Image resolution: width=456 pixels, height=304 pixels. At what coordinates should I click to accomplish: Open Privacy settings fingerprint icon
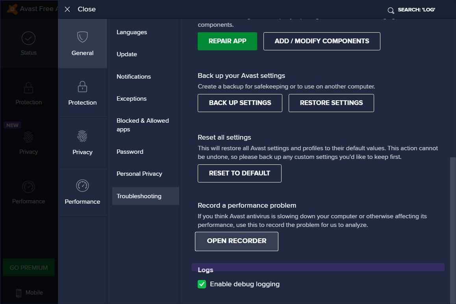[x=82, y=136]
